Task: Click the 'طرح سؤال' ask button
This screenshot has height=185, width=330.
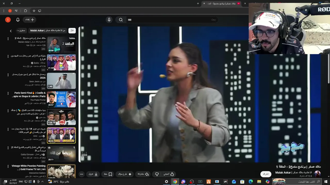Action: tap(125, 174)
